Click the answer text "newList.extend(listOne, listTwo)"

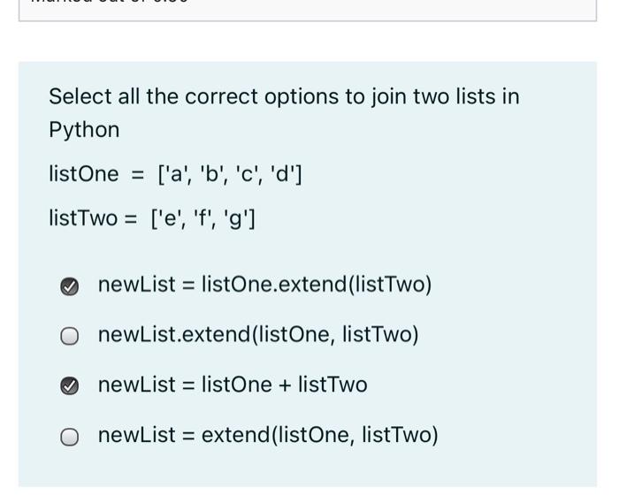[x=258, y=335]
